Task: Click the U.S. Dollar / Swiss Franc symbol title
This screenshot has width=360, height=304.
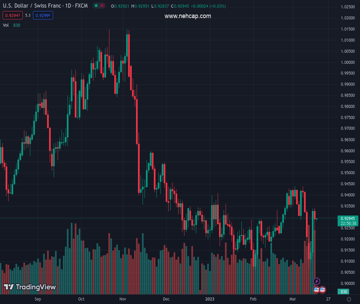Action: point(45,6)
